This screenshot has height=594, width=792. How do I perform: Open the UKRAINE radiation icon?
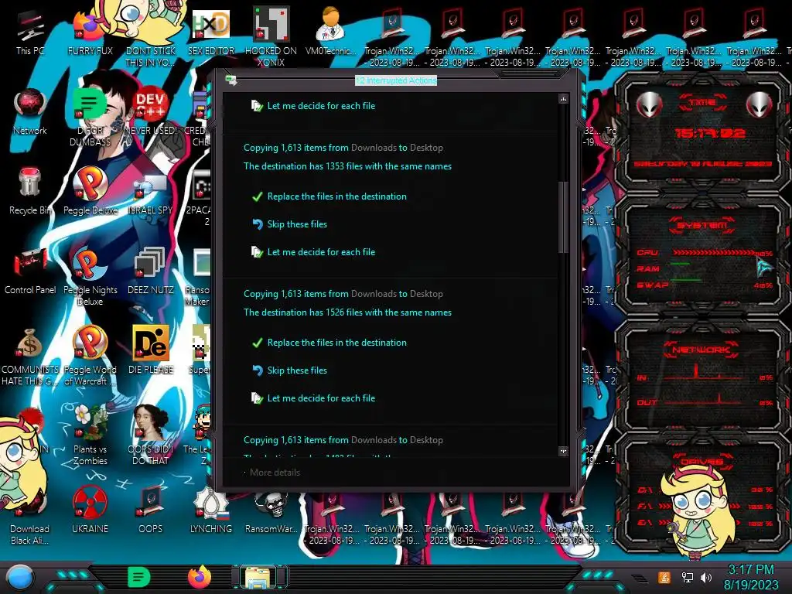pyautogui.click(x=90, y=510)
